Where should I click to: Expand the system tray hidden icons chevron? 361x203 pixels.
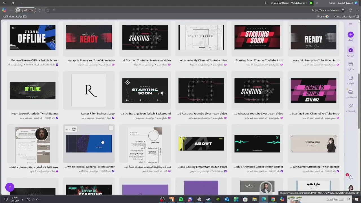tap(37, 199)
